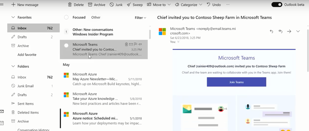
Task: Select the Microsoft Teams message checkbox circle
Action: click(66, 45)
